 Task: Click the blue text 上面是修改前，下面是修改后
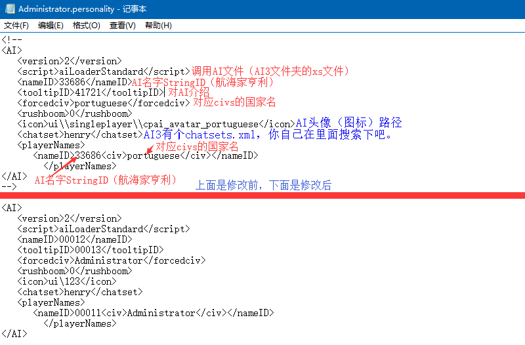[x=263, y=185]
